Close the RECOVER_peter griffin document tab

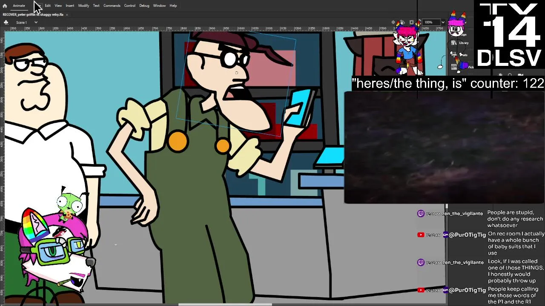(67, 14)
